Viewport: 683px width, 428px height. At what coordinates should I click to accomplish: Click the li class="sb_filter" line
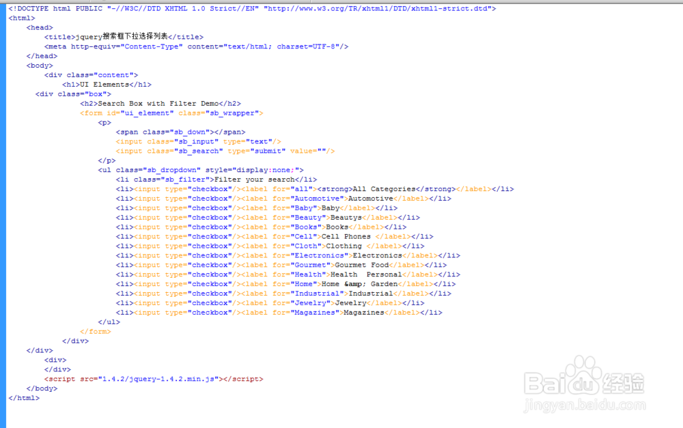point(216,180)
